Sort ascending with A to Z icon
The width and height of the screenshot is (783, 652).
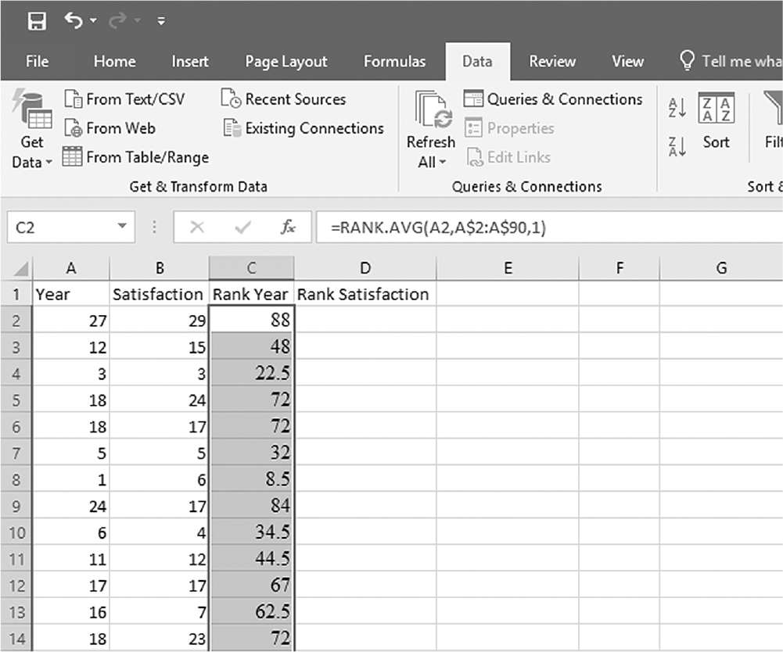(677, 107)
